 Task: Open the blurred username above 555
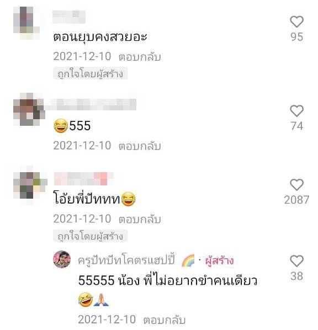[91, 104]
